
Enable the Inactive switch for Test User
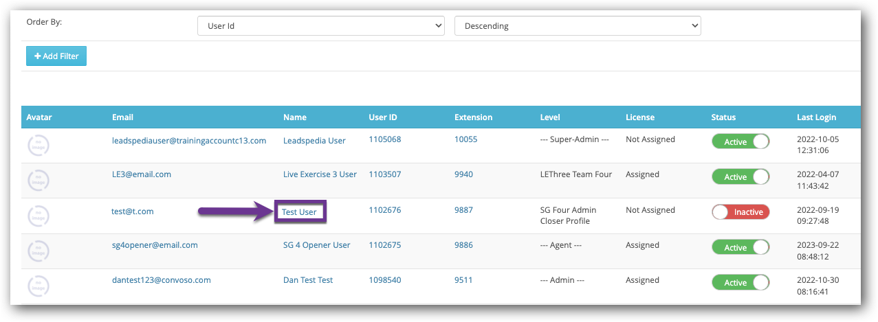(x=740, y=212)
